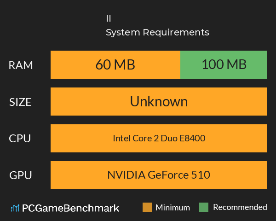Click the RAM row label
The height and width of the screenshot is (221, 276).
pyautogui.click(x=21, y=65)
